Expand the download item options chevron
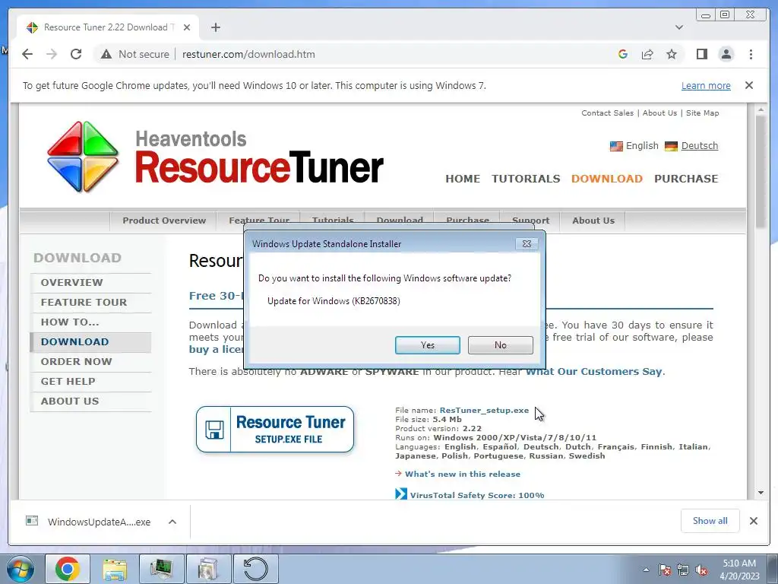 pyautogui.click(x=172, y=522)
